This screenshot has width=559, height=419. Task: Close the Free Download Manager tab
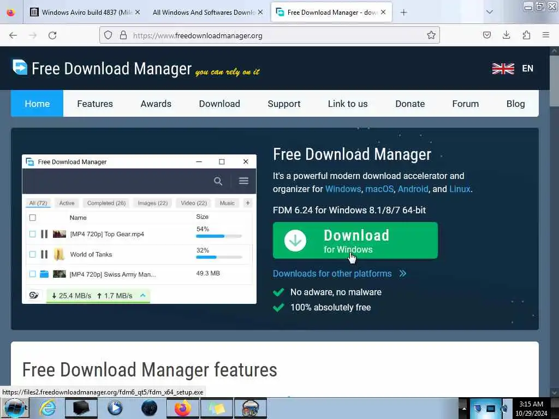point(383,12)
